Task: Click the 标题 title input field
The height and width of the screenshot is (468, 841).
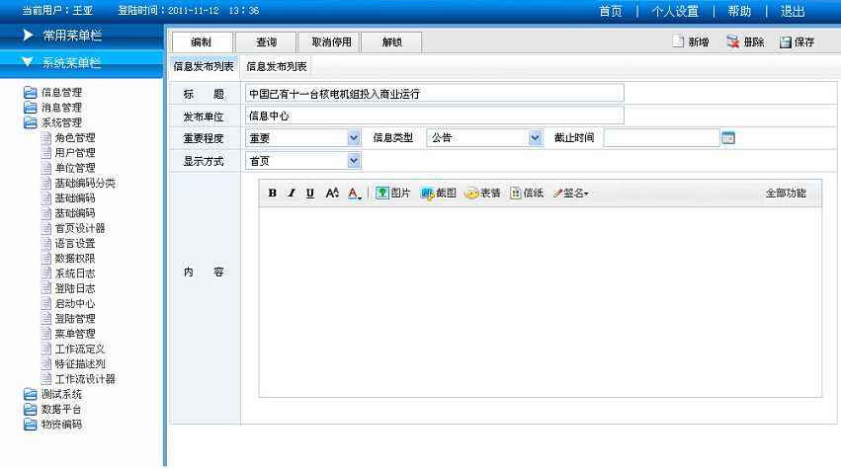Action: click(x=435, y=93)
